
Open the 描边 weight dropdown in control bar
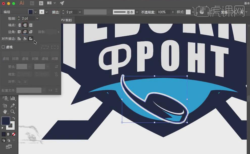click(x=80, y=12)
